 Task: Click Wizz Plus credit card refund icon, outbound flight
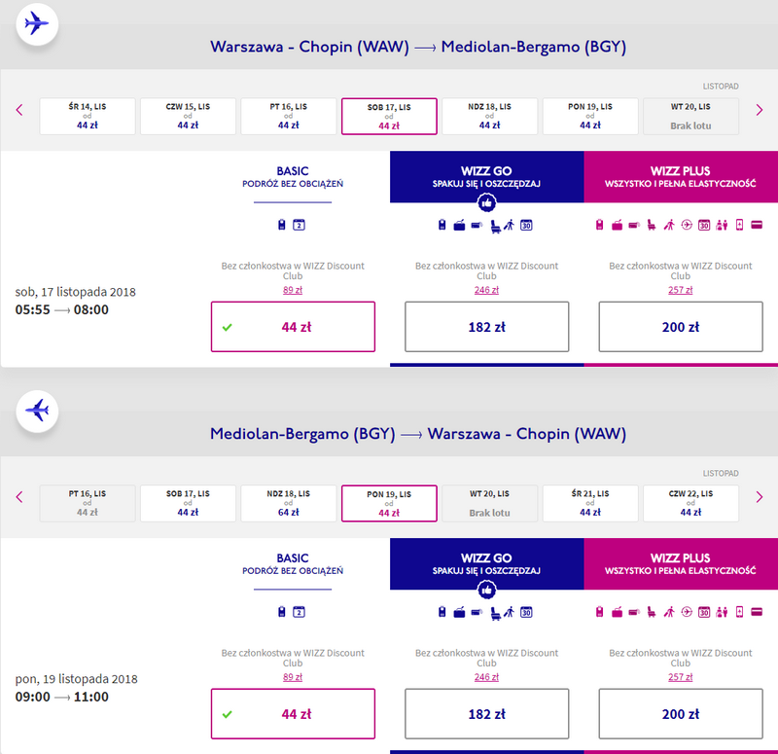tap(757, 225)
